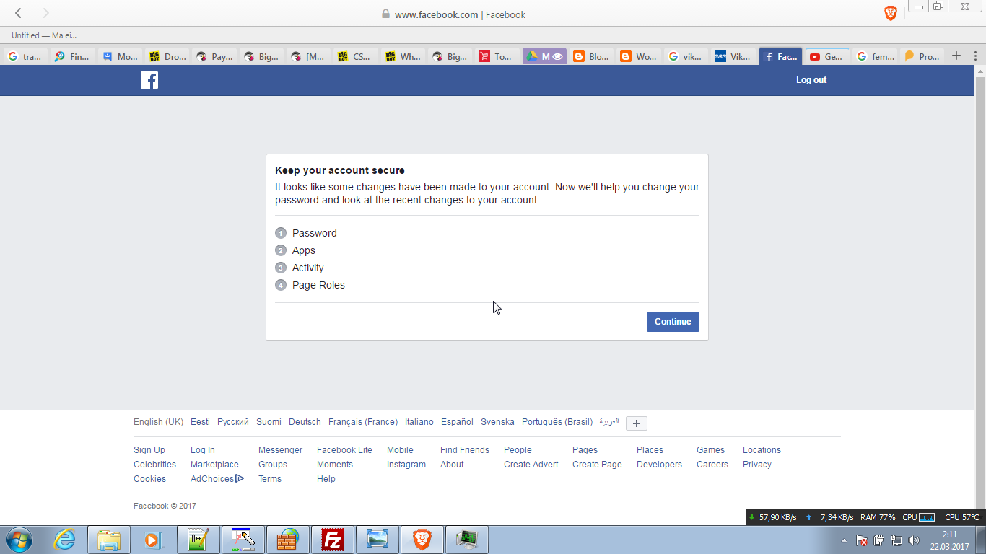Open FileZilla from the taskbar
986x554 pixels.
(x=333, y=540)
